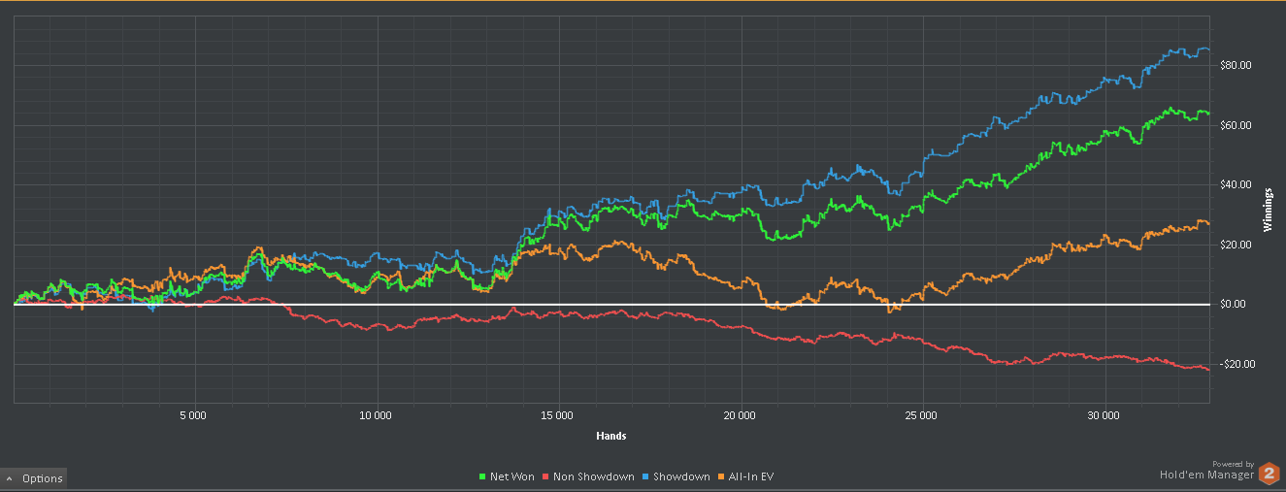The height and width of the screenshot is (492, 1286).
Task: Click the $80.00 axis value
Action: coord(1236,66)
